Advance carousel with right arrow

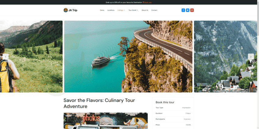tap(251, 56)
